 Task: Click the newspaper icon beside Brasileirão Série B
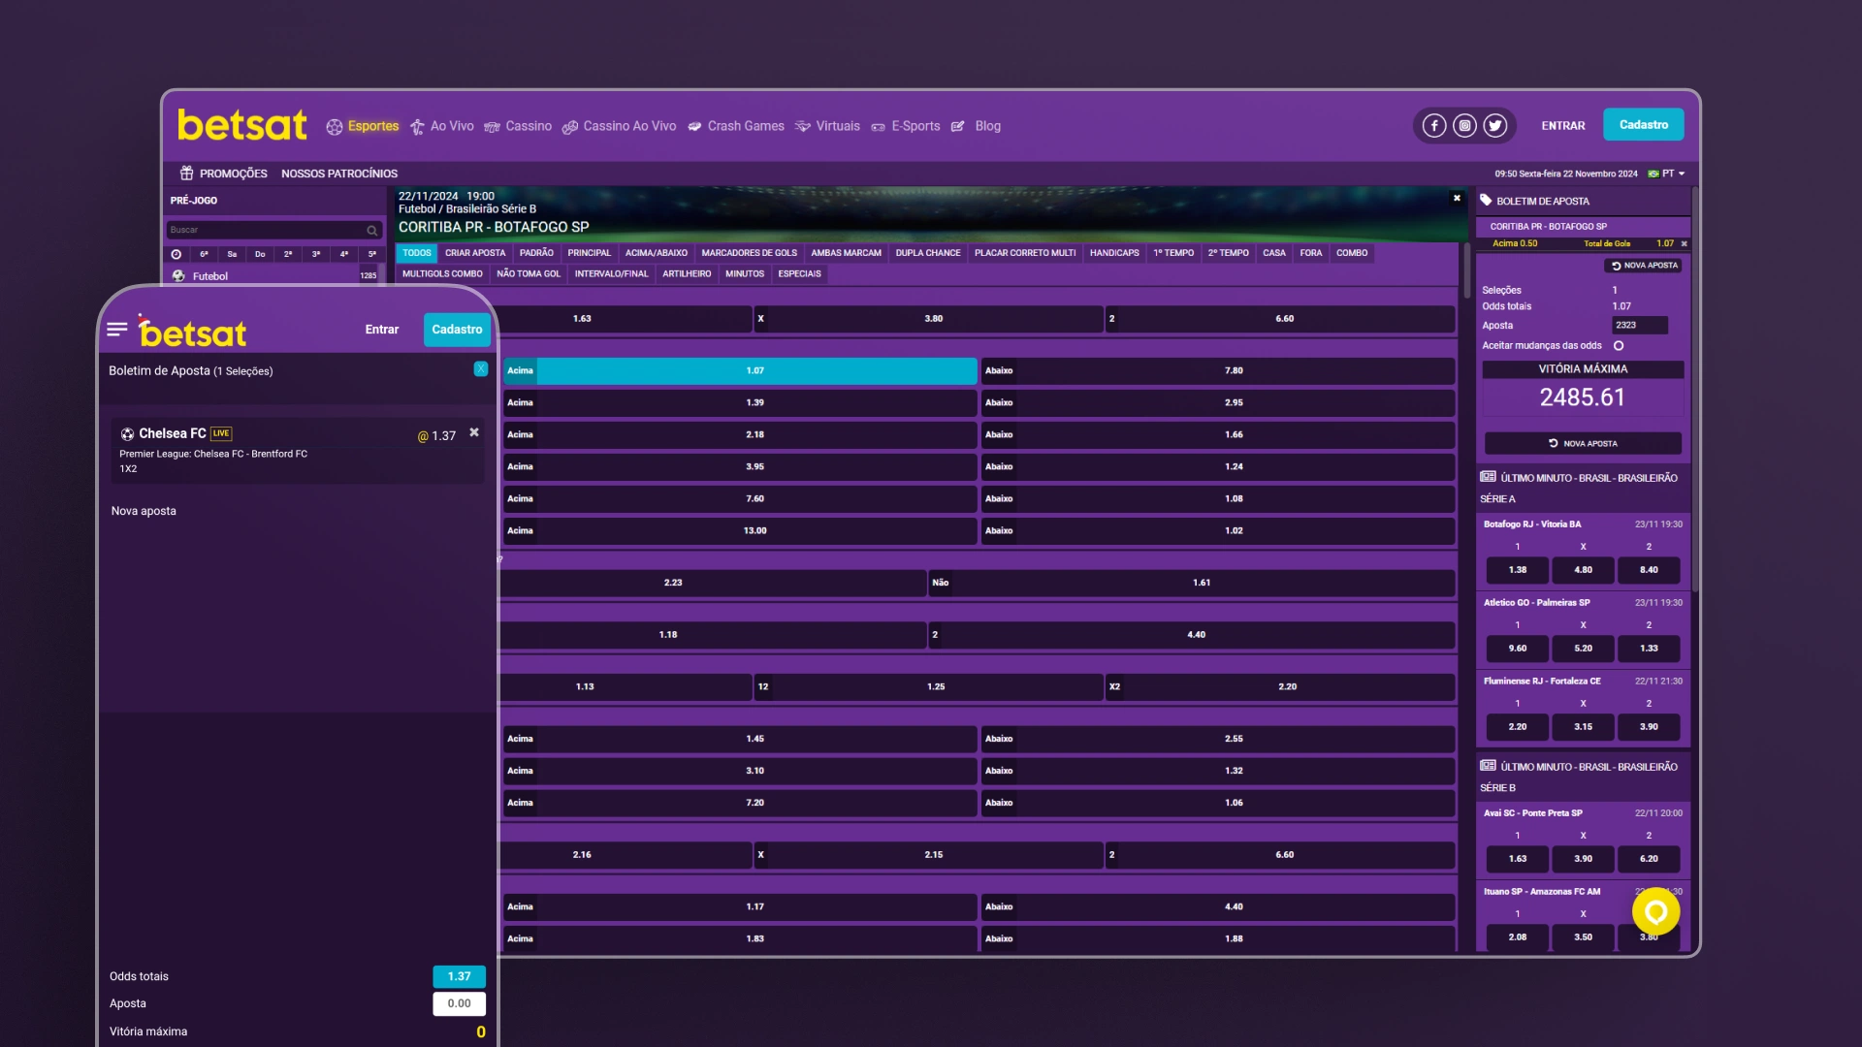1488,766
